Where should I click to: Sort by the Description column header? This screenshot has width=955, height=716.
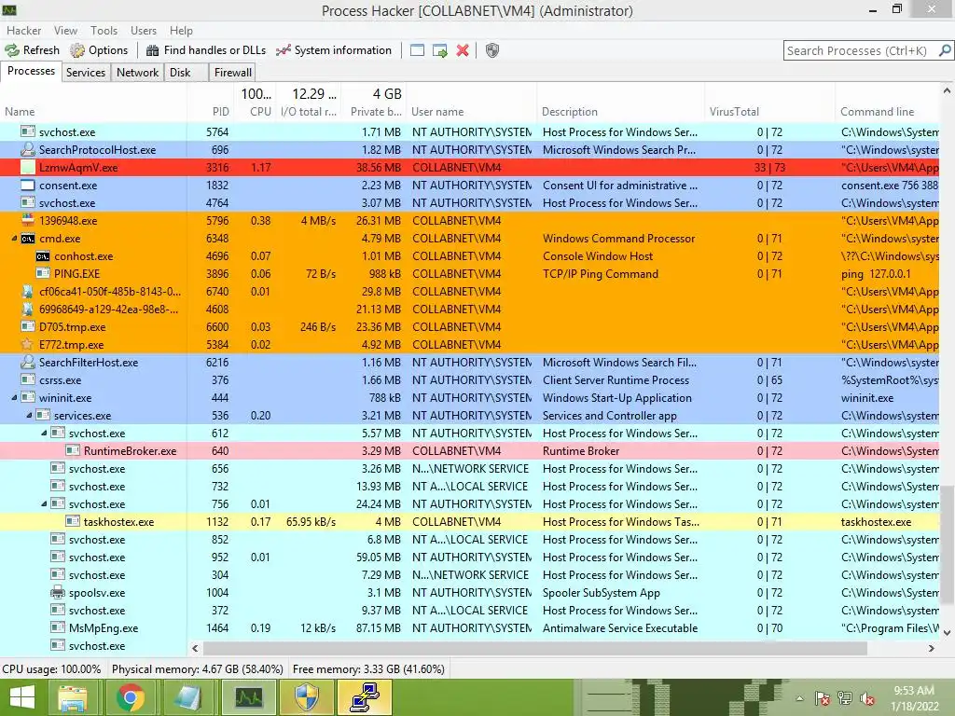coord(620,112)
